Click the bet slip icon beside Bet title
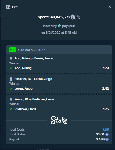This screenshot has width=115, height=150. click(x=8, y=7)
